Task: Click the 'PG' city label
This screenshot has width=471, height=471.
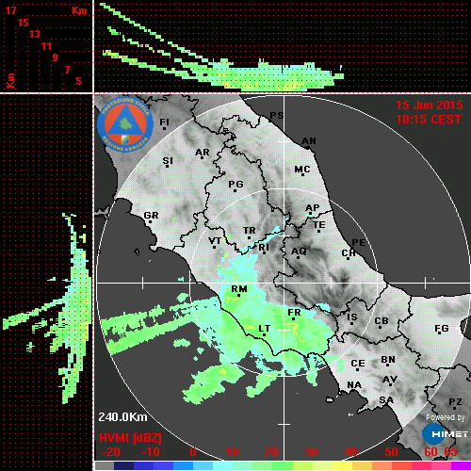Action: coord(235,184)
